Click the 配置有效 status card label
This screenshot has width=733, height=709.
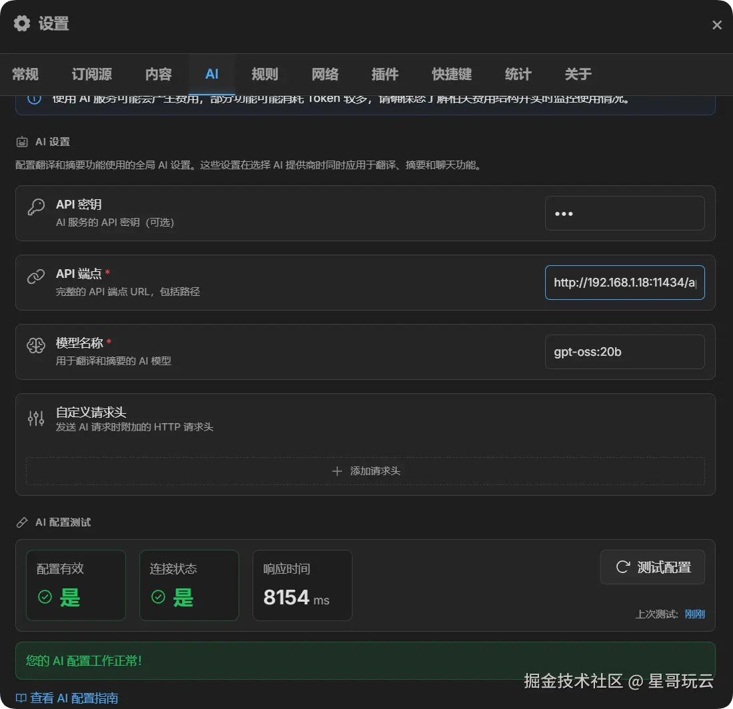60,569
